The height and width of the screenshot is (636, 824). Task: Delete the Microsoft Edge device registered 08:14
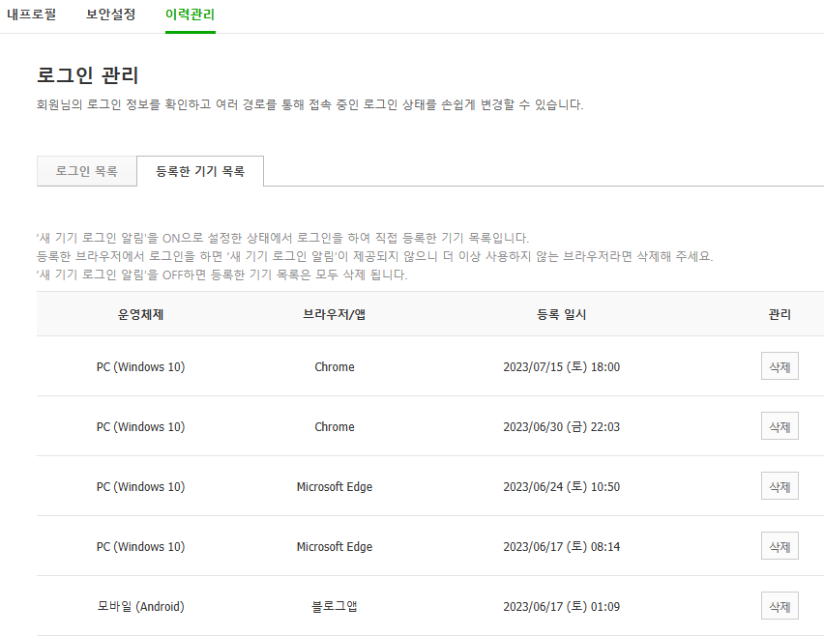780,546
